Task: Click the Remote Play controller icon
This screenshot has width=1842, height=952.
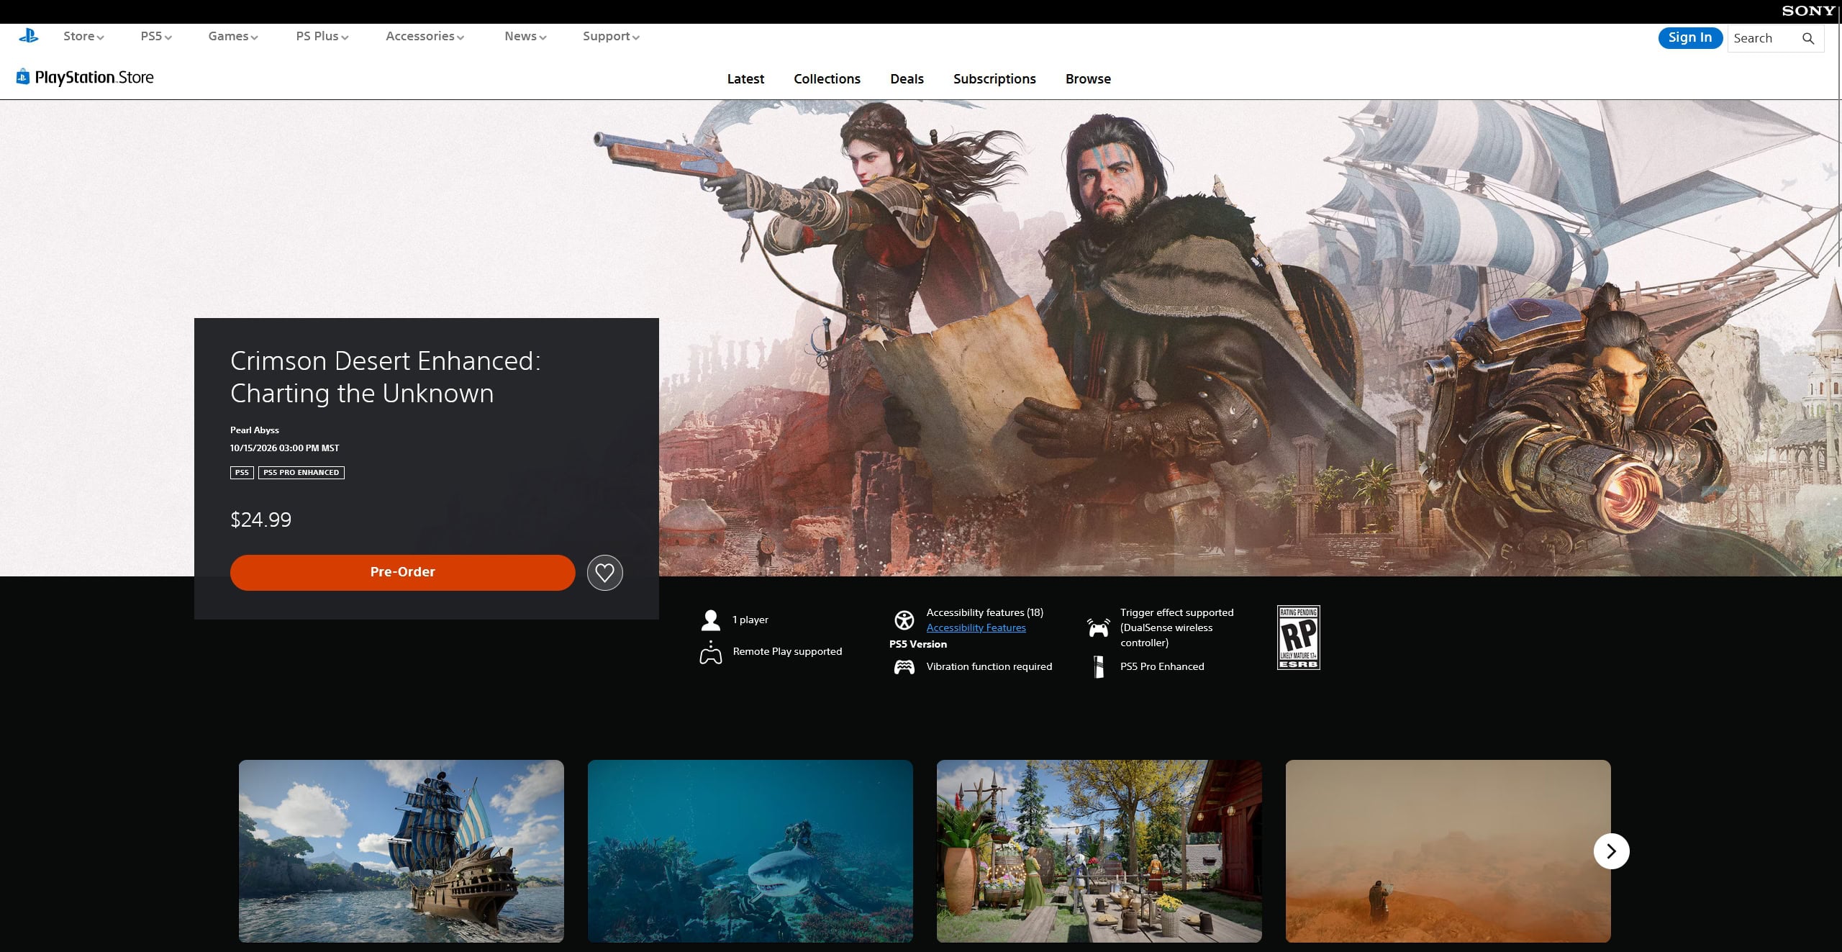Action: 711,652
